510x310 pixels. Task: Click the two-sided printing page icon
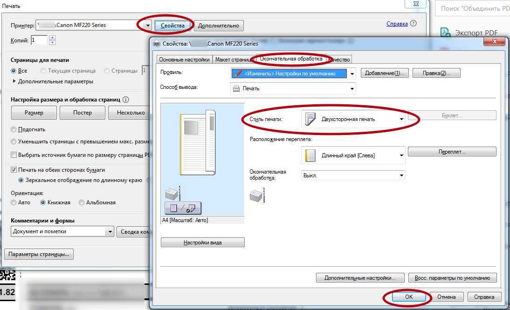coord(310,120)
